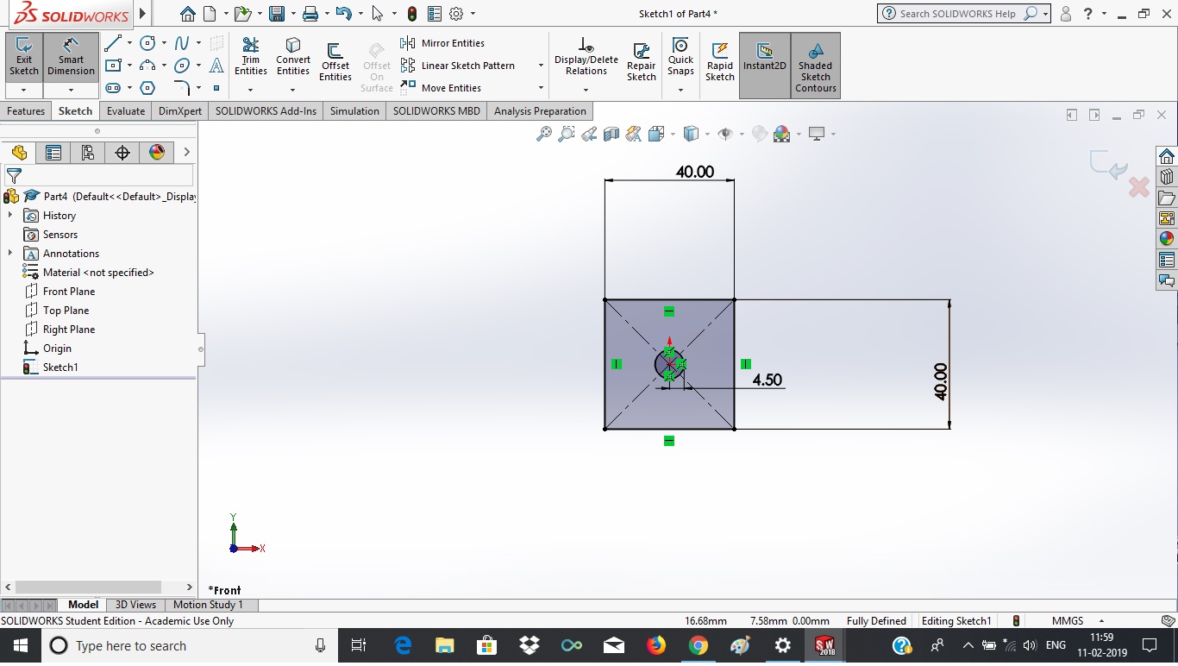
Task: Open SOLIDWORKS Resources task pane
Action: [1167, 156]
